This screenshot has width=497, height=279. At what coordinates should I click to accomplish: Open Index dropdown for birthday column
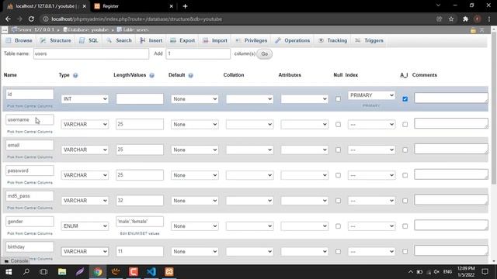371,251
